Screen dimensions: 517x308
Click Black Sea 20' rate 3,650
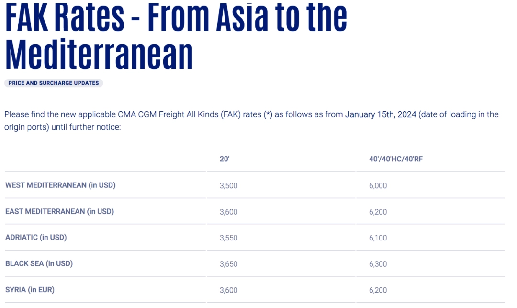(228, 264)
